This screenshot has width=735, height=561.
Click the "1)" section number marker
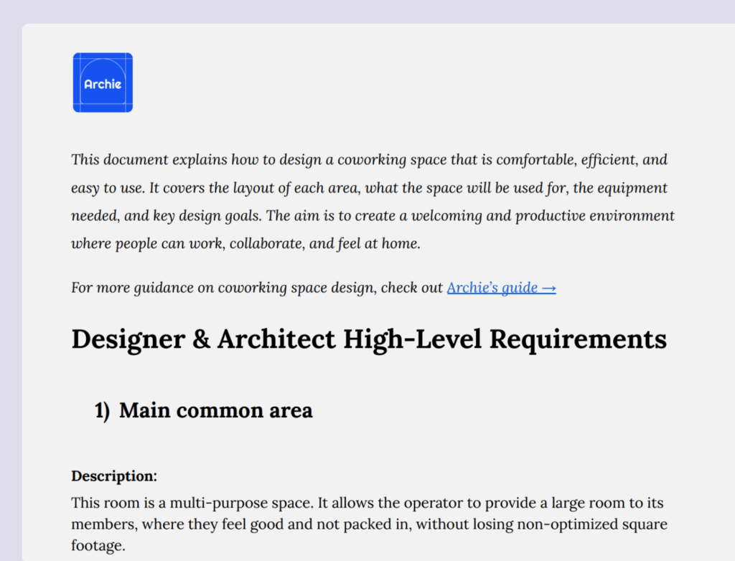pos(102,410)
